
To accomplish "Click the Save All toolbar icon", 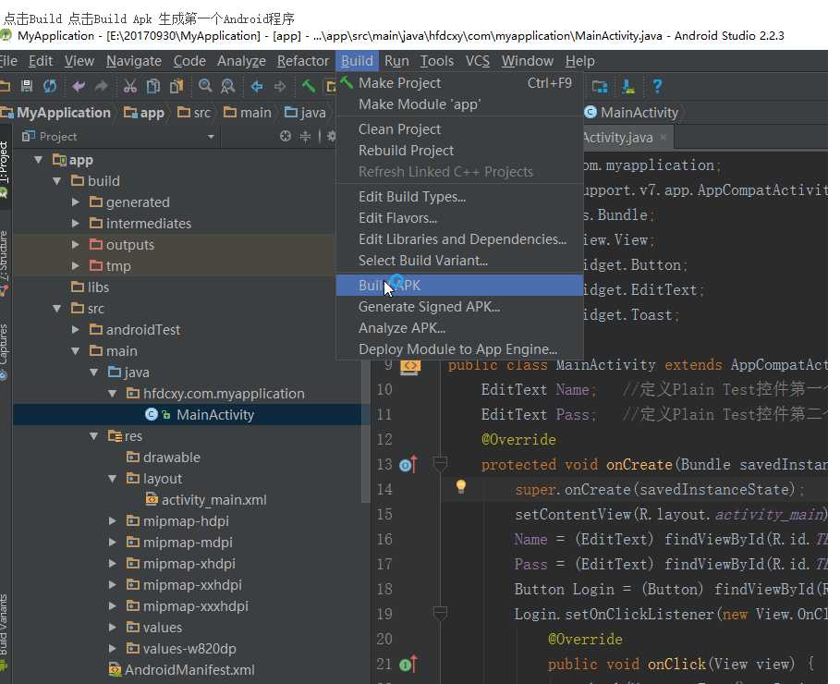I will click(26, 86).
